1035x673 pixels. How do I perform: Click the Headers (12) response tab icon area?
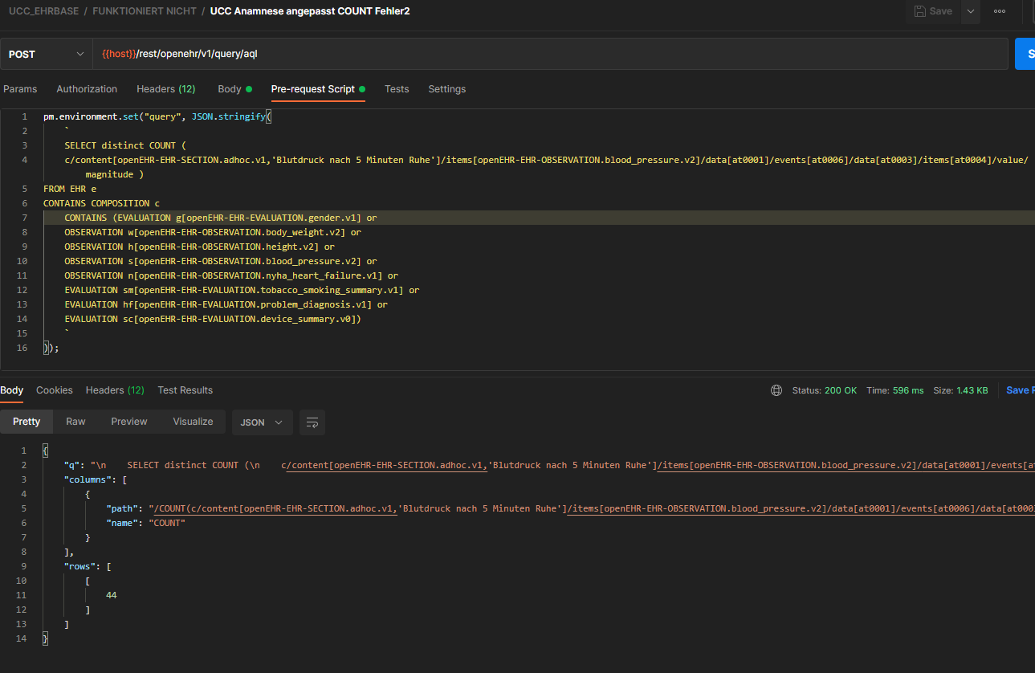tap(115, 390)
